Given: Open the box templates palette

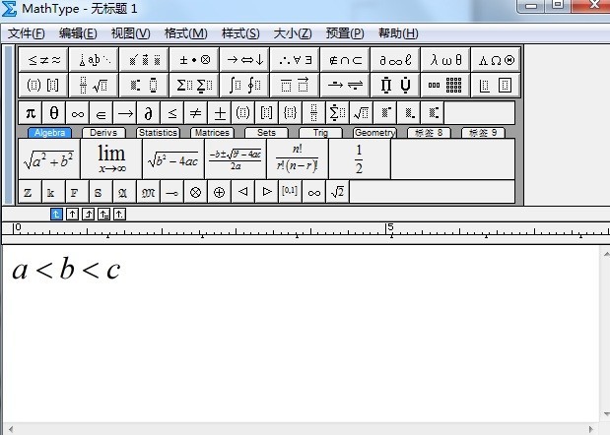Looking at the screenshot, I should (x=496, y=85).
